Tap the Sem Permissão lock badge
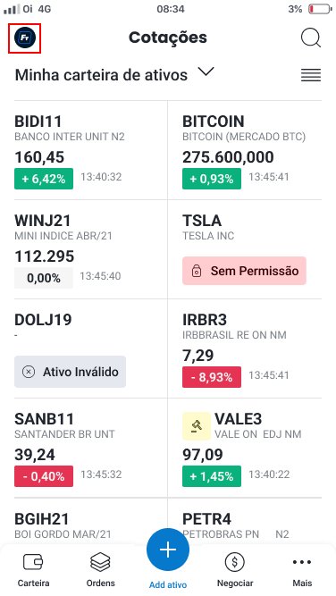This screenshot has height=596, width=336. [x=244, y=271]
